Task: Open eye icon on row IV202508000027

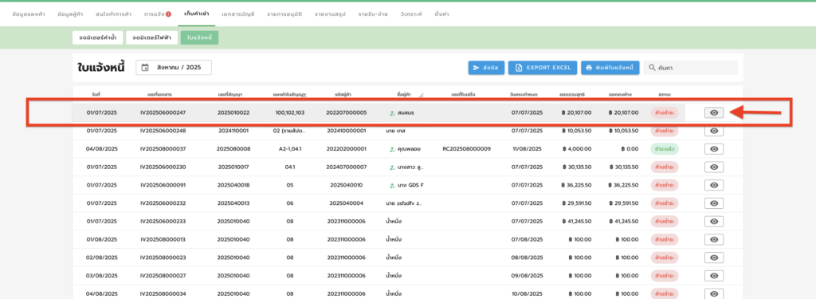Action: coord(714,277)
